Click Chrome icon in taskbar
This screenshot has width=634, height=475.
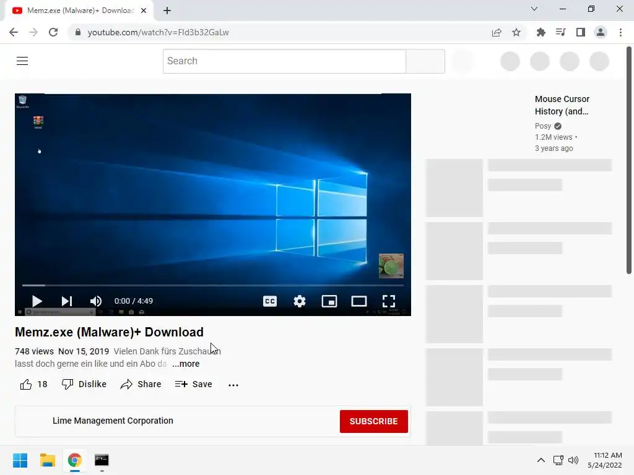click(74, 460)
